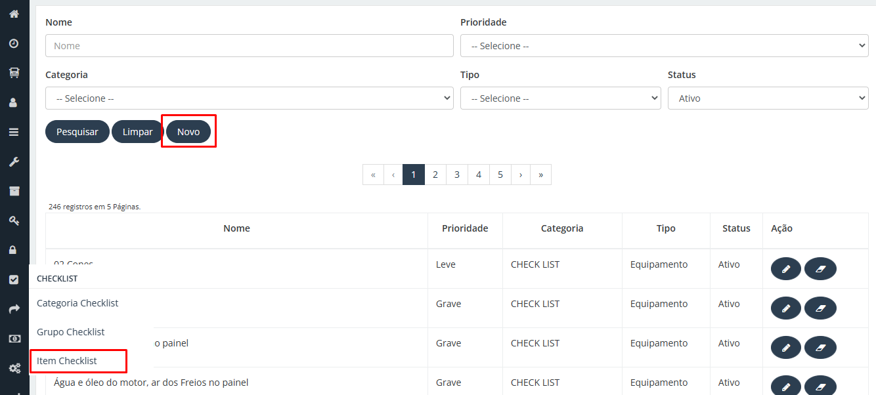Click the key icon in sidebar
The width and height of the screenshot is (876, 395).
point(14,220)
